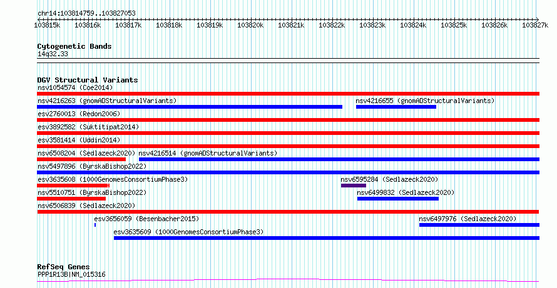Click the red bar under esv3635608
The height and width of the screenshot is (288, 557).
coord(73,186)
